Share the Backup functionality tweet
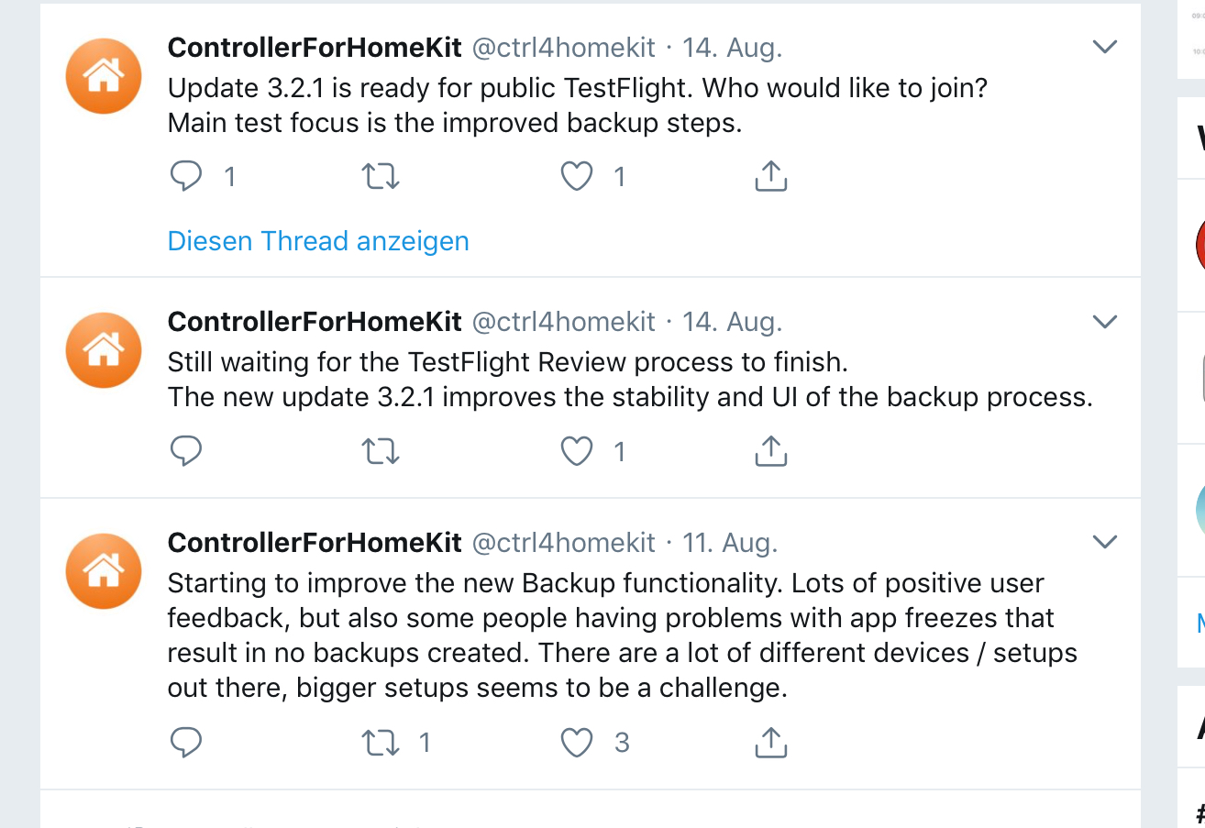The height and width of the screenshot is (828, 1205). (x=770, y=743)
